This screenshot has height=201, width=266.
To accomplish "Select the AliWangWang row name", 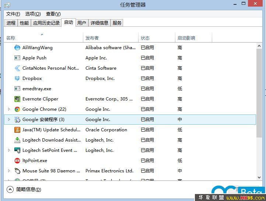I will coord(38,48).
